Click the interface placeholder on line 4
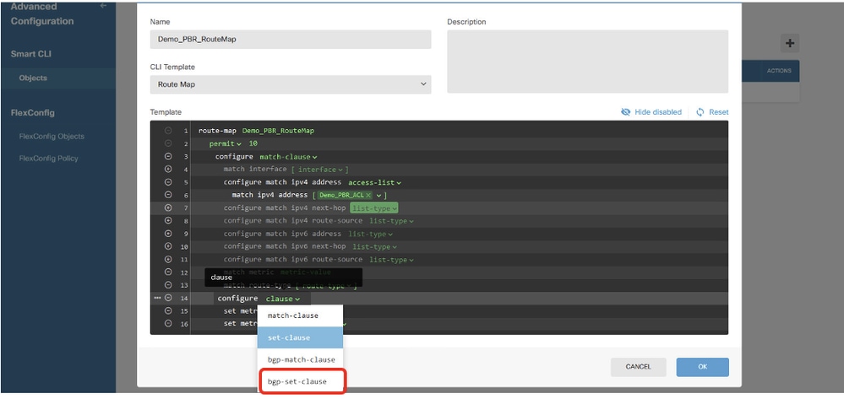 pos(319,170)
